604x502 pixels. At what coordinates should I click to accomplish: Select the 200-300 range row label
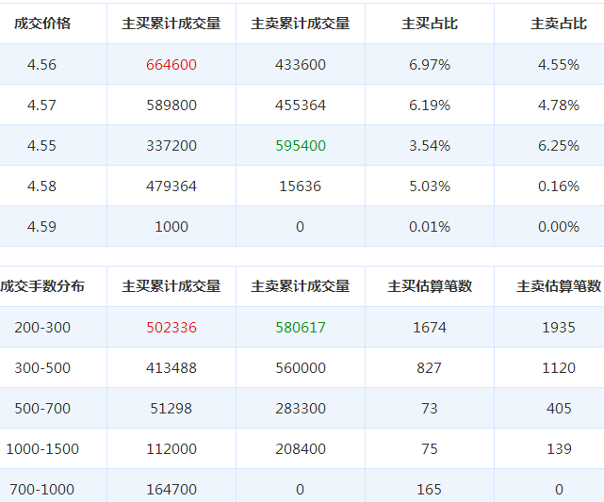[x=42, y=327]
